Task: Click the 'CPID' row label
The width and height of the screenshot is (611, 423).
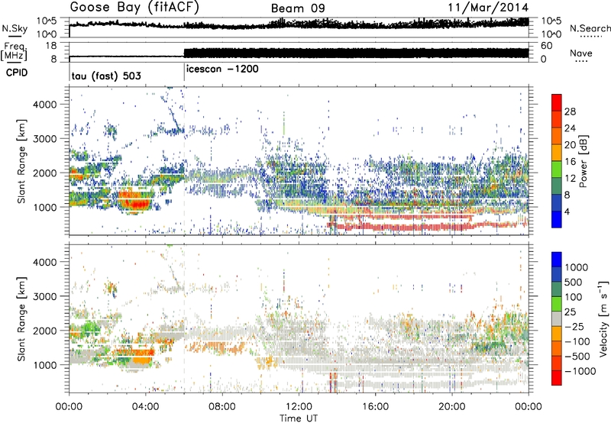Action: click(x=17, y=73)
